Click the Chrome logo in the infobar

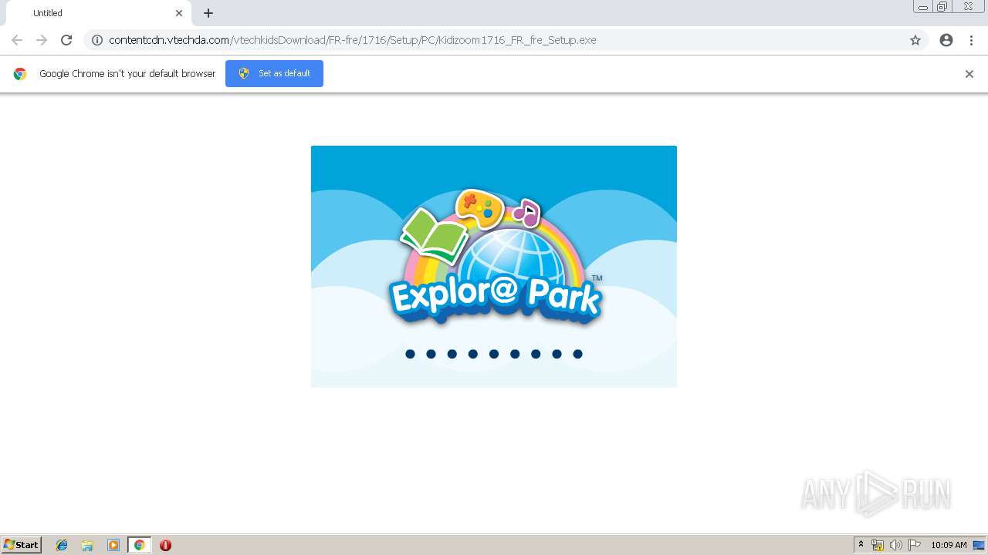point(20,74)
